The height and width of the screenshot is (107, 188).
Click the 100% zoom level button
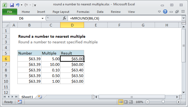(139, 102)
